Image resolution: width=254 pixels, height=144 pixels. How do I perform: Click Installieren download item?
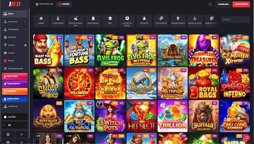[x=15, y=106]
